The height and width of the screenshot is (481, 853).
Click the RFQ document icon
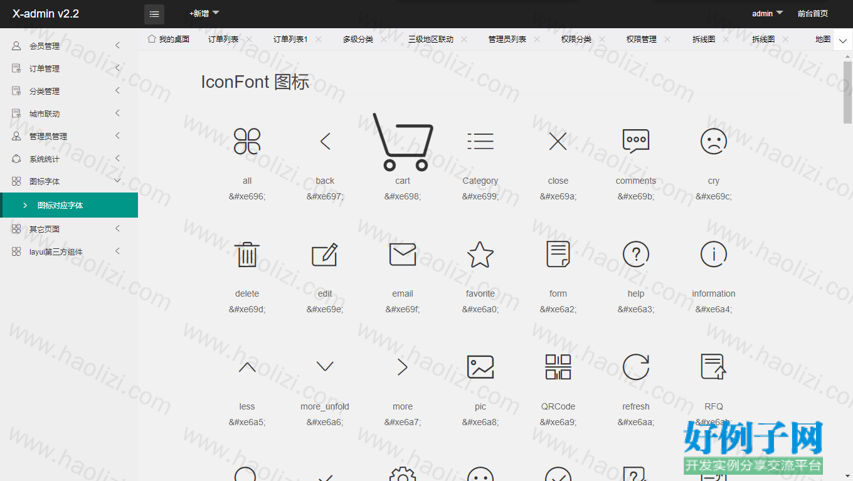coord(714,367)
